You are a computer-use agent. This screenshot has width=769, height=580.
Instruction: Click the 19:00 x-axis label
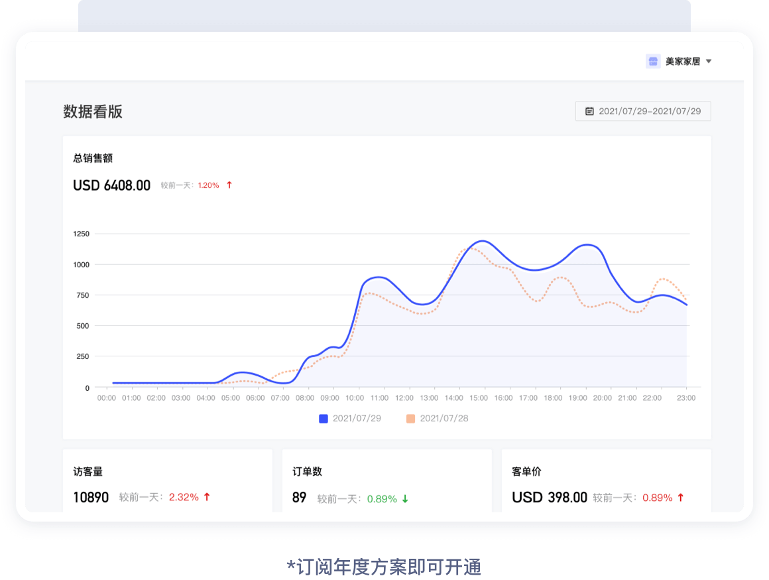point(577,398)
